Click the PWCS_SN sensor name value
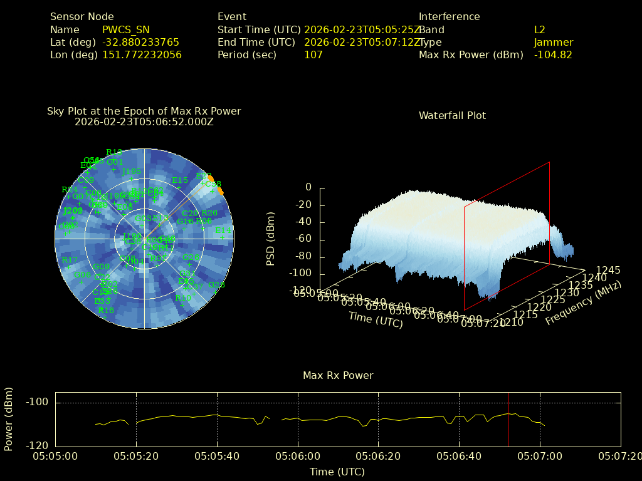Image resolution: width=642 pixels, height=481 pixels. [x=126, y=29]
